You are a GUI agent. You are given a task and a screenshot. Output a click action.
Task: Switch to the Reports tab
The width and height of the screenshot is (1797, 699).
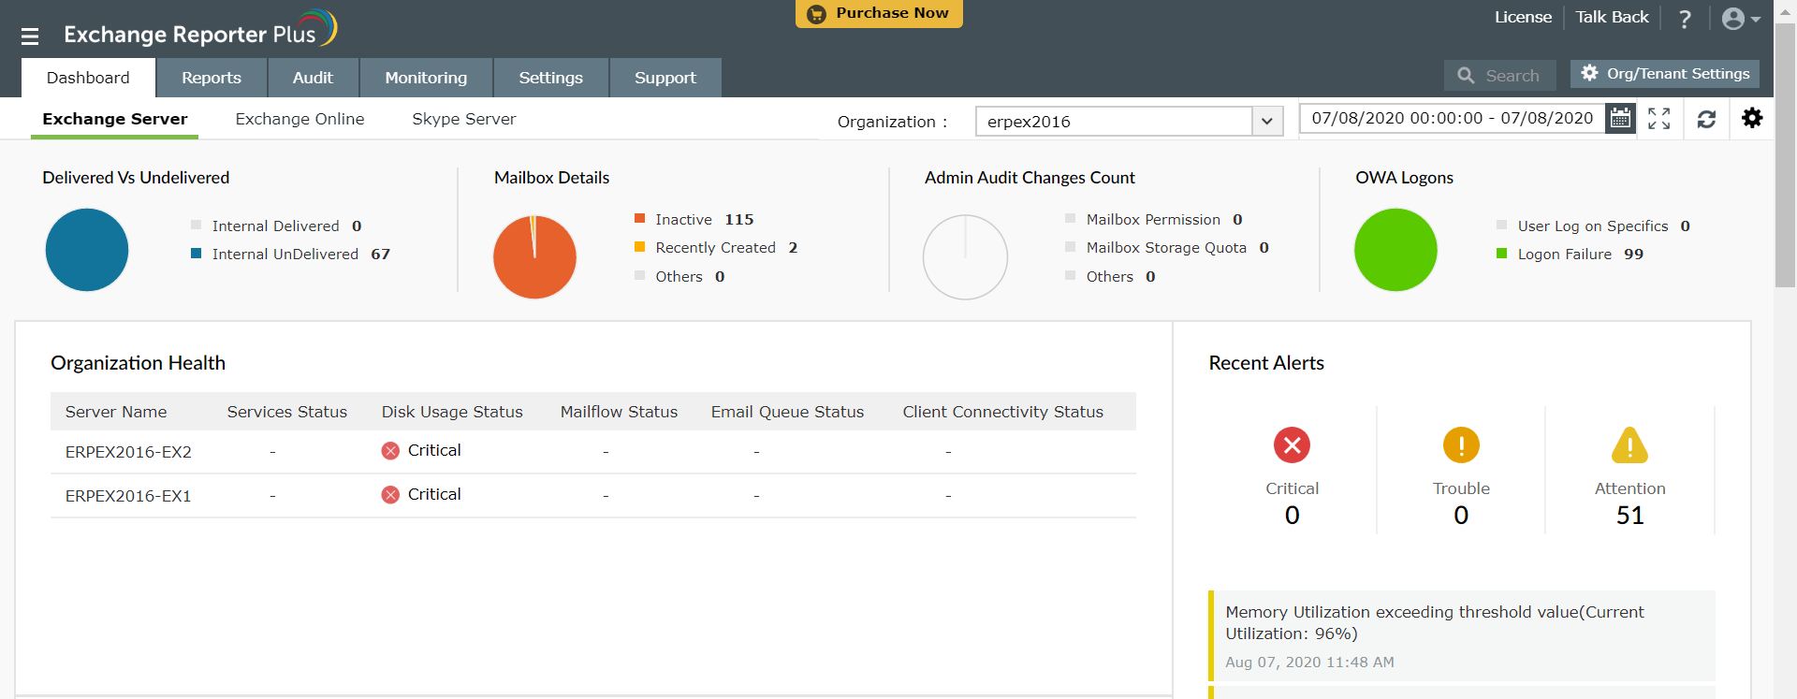(212, 78)
